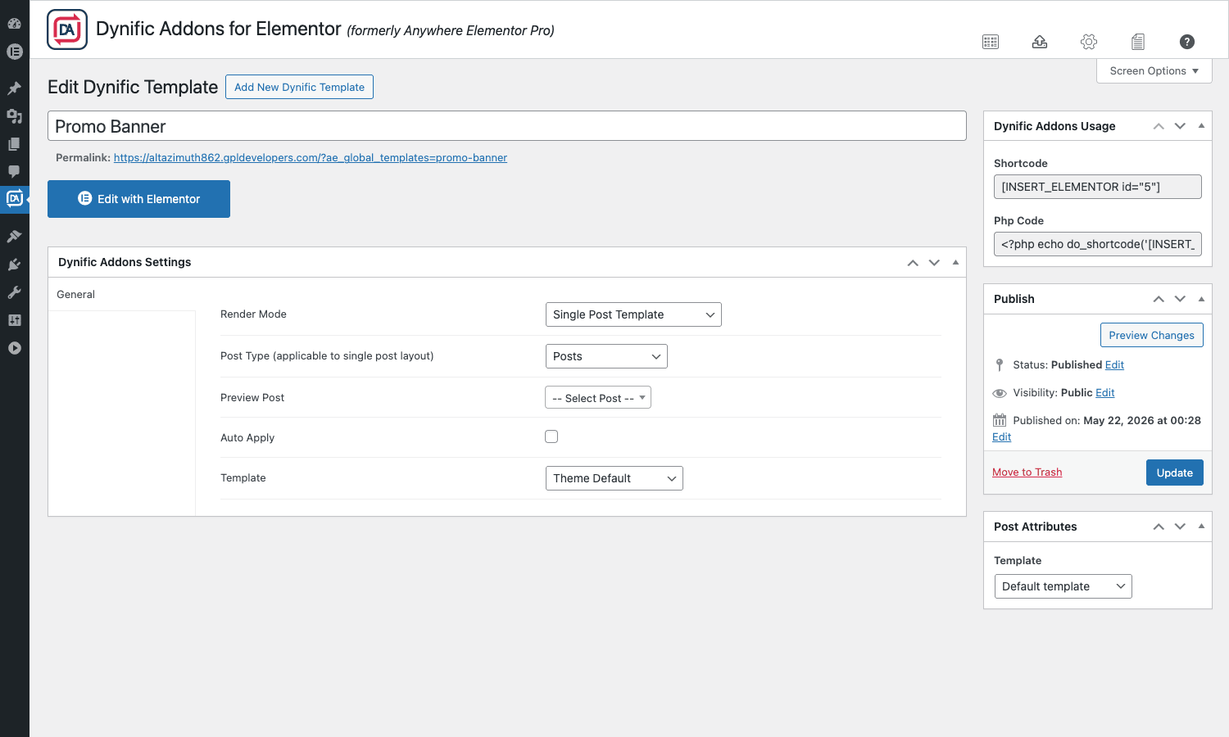Move Dynific Addons Usage panel up
1229x737 pixels.
[1159, 126]
